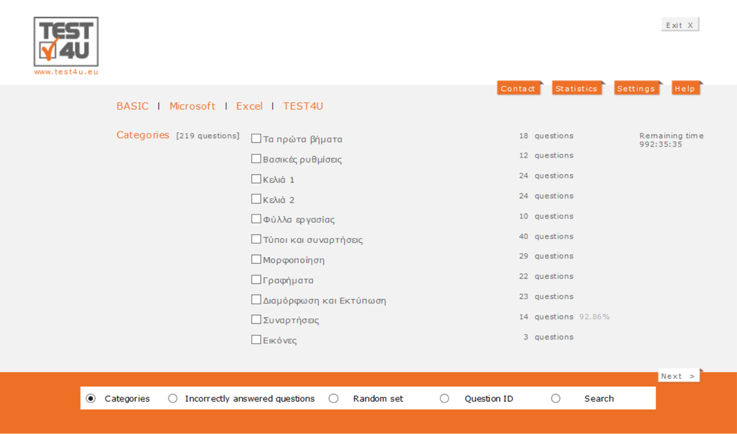The image size is (737, 434).
Task: Click the '3 questions' count
Action: pos(548,337)
